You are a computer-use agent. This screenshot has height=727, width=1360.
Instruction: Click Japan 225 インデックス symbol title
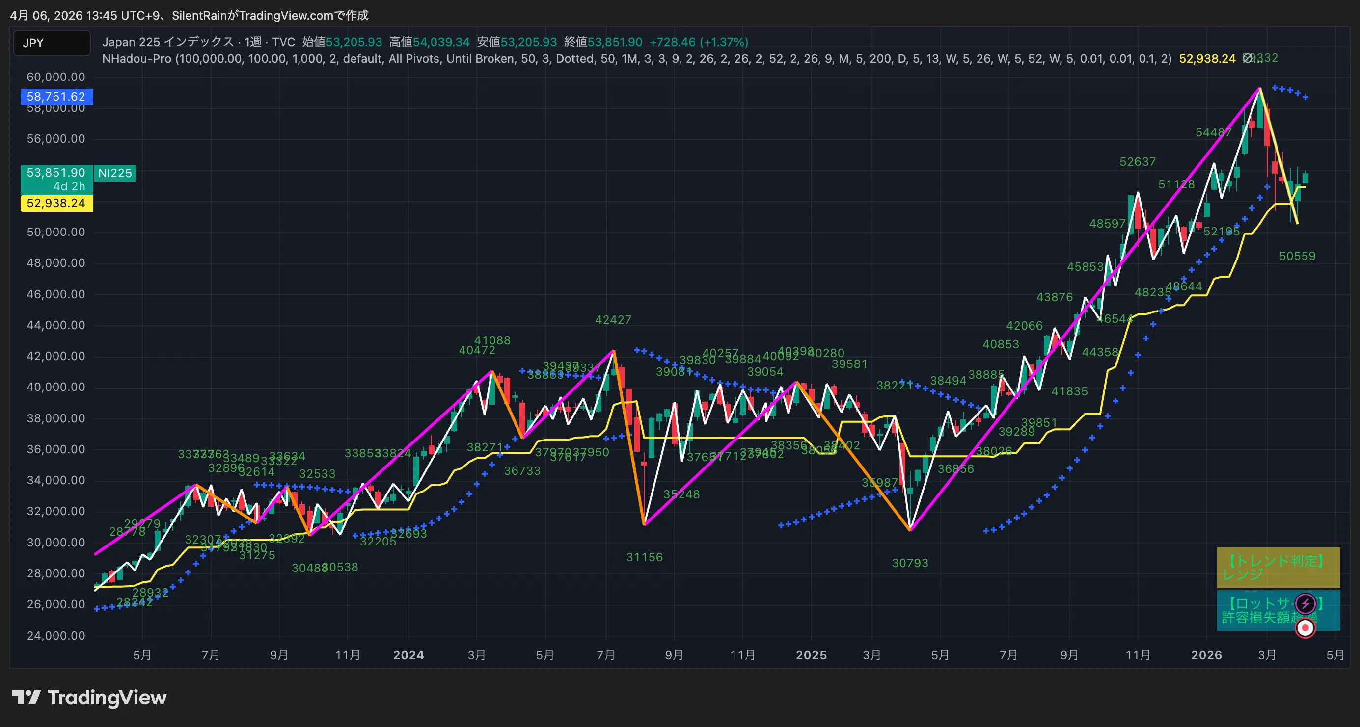click(168, 42)
